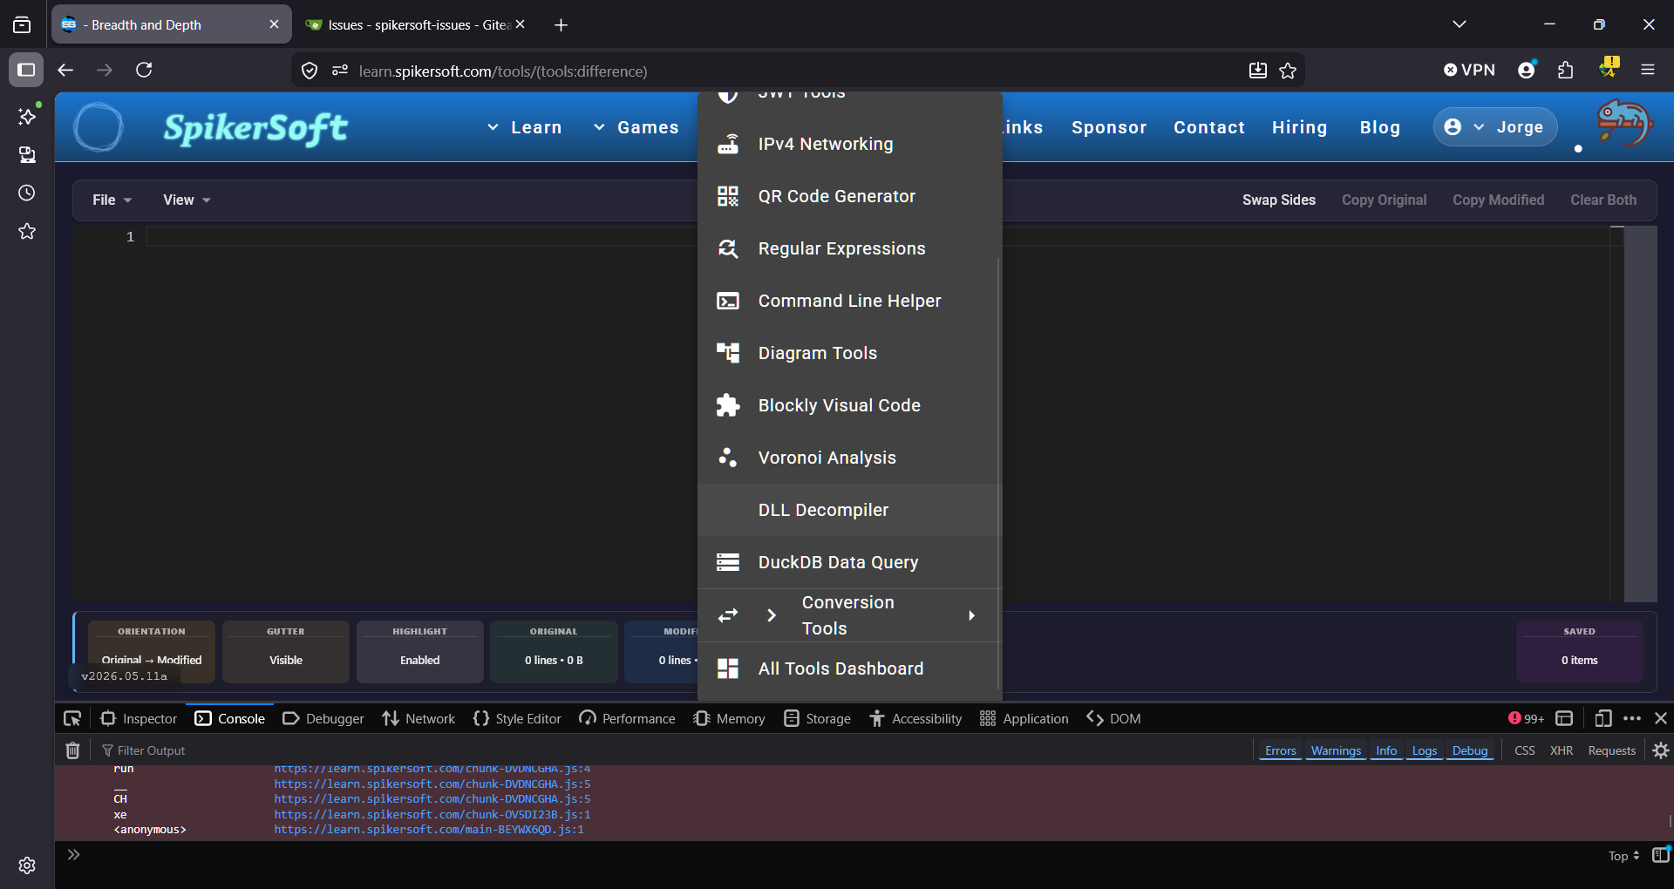Click the Command Line Helper terminal icon
This screenshot has height=889, width=1674.
point(728,301)
